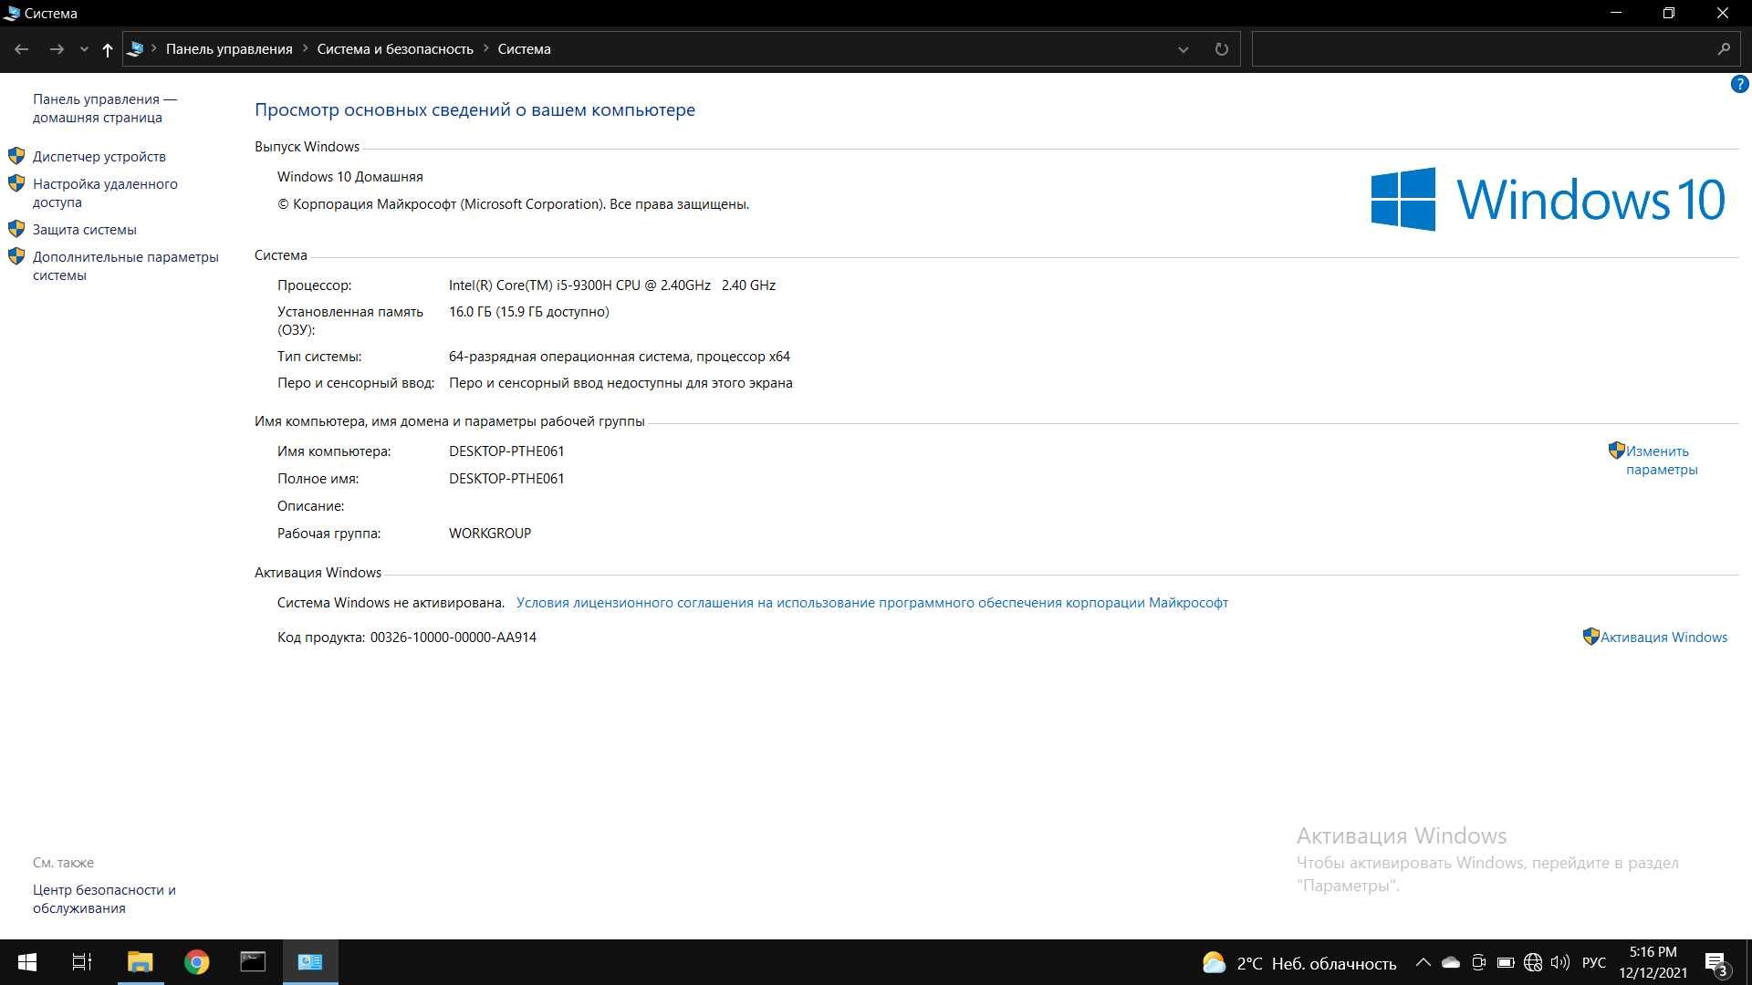1752x985 pixels.
Task: Click shield icon beside Дополнительные параметры системы
Action: click(x=16, y=256)
